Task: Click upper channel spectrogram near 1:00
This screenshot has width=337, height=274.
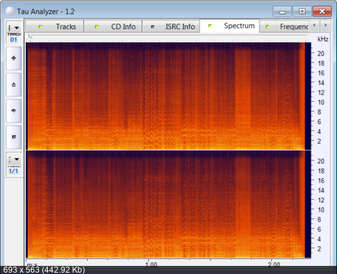Action: tap(148, 96)
